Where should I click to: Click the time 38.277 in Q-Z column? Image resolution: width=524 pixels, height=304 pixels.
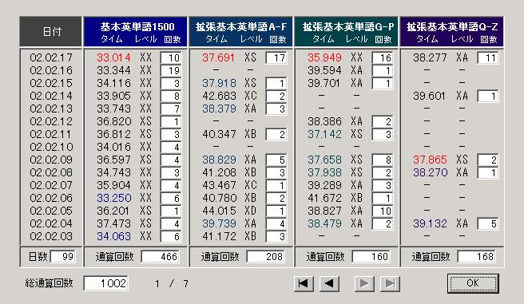point(430,57)
